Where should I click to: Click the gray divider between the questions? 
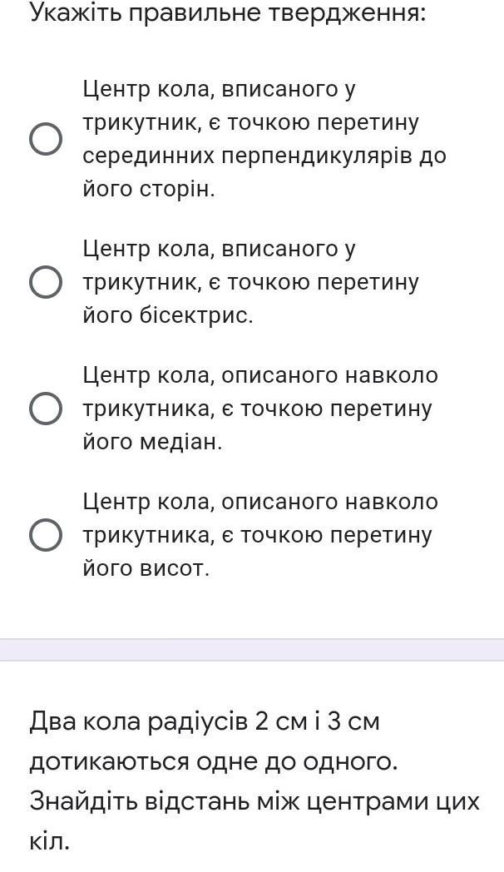pos(252,650)
